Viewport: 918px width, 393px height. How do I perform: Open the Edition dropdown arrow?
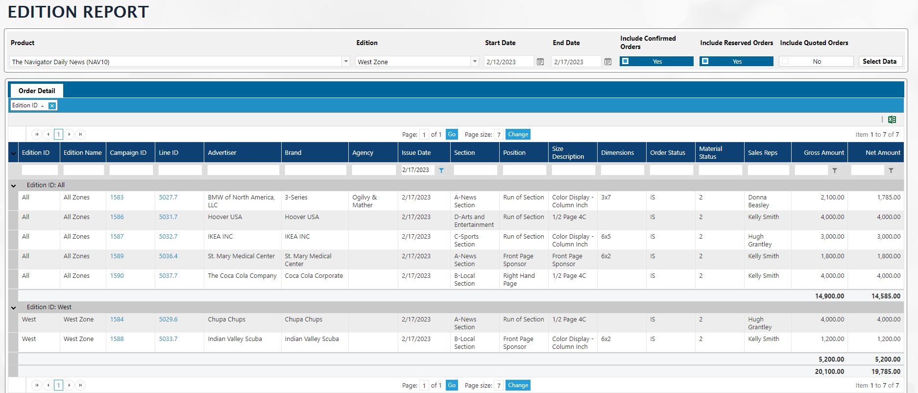(474, 62)
